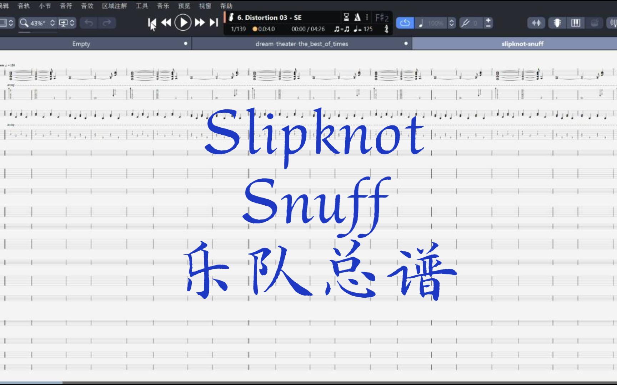Expand the display mode dropdown arrows
This screenshot has height=385, width=617.
coord(72,23)
